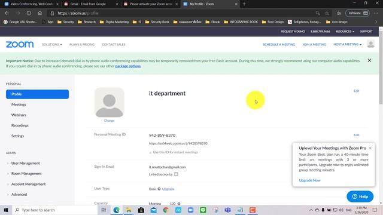Viewport: 383px width, 215px height.
Task: Toggle the Linked accounts checkbox
Action: click(176, 174)
